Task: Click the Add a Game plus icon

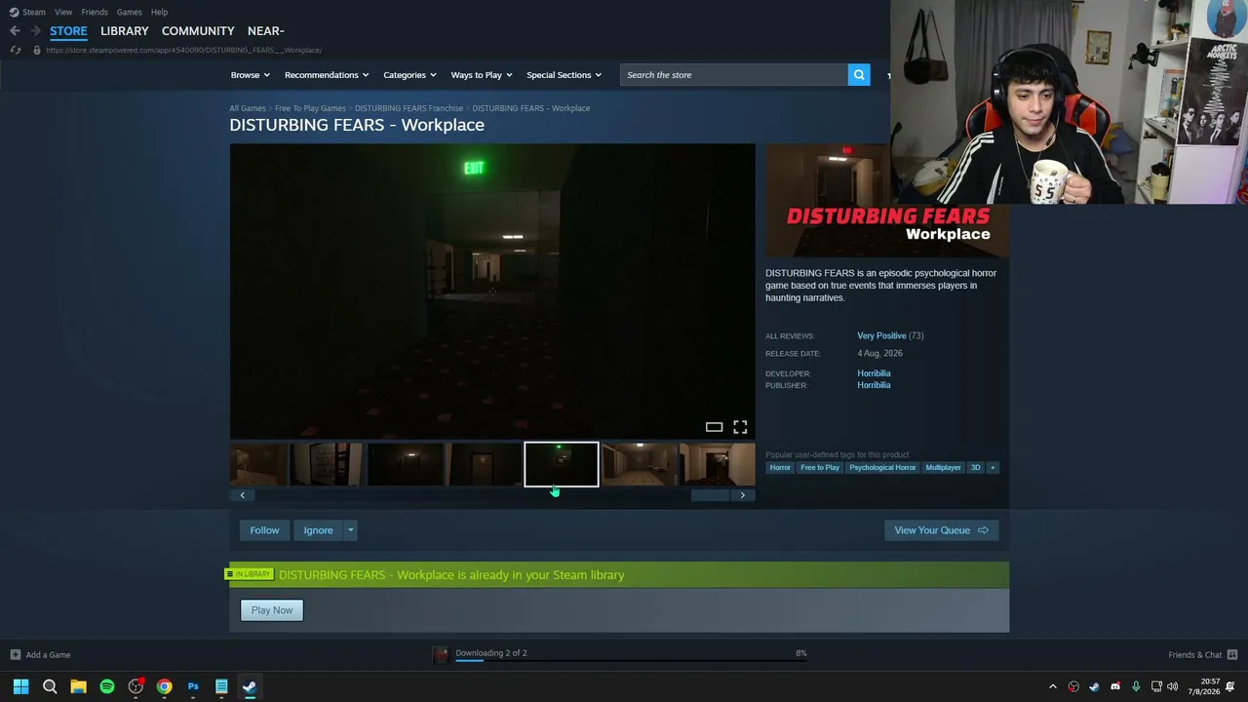Action: tap(15, 655)
